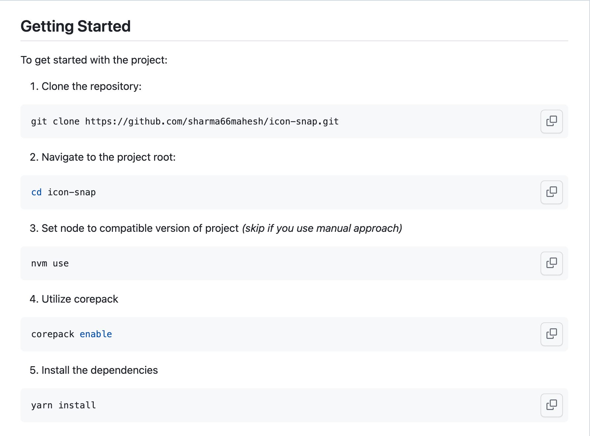Click the 'nvm use' code text
This screenshot has height=436, width=590.
50,263
